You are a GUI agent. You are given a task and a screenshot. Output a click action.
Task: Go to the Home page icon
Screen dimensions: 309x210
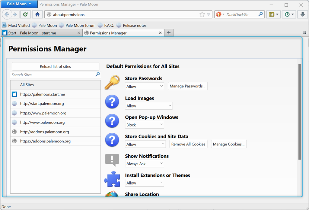click(x=37, y=14)
